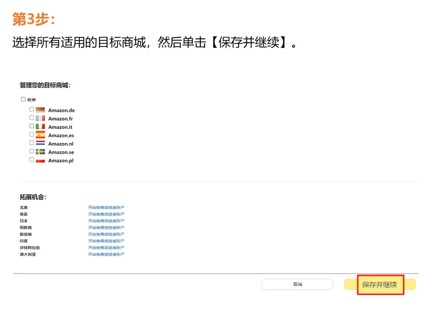This screenshot has width=432, height=320.
Task: Click the Italian flag icon
Action: click(x=40, y=127)
